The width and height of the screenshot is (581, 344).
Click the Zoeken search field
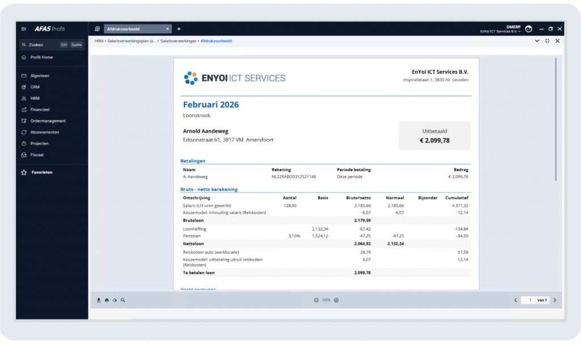(x=52, y=45)
